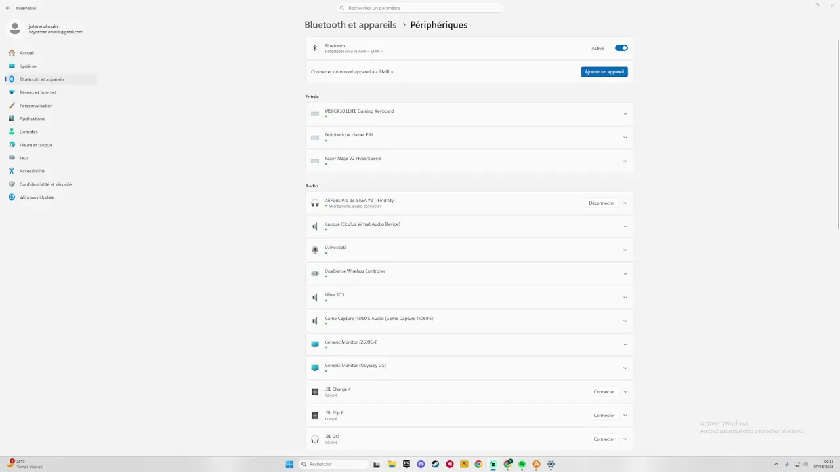The width and height of the screenshot is (840, 472).
Task: Focus the Rechercher un paramètre search box
Action: point(420,8)
